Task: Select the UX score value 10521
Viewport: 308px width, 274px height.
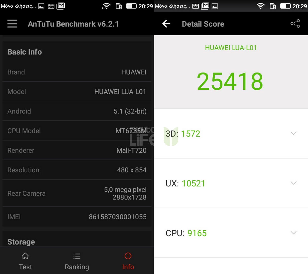Action: click(193, 183)
